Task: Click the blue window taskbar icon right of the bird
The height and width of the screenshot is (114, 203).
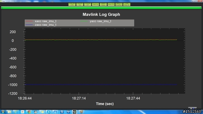Action: [x=62, y=112]
